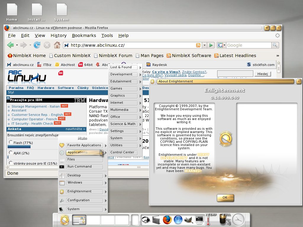Click the Enlightenment logo in About dialog
Image resolution: width=303 pixels, height=227 pixels.
pyautogui.click(x=225, y=139)
